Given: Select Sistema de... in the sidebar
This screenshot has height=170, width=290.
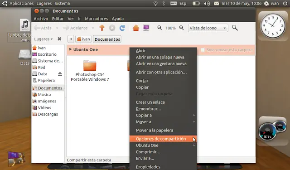Looking at the screenshot, I should point(48,61).
